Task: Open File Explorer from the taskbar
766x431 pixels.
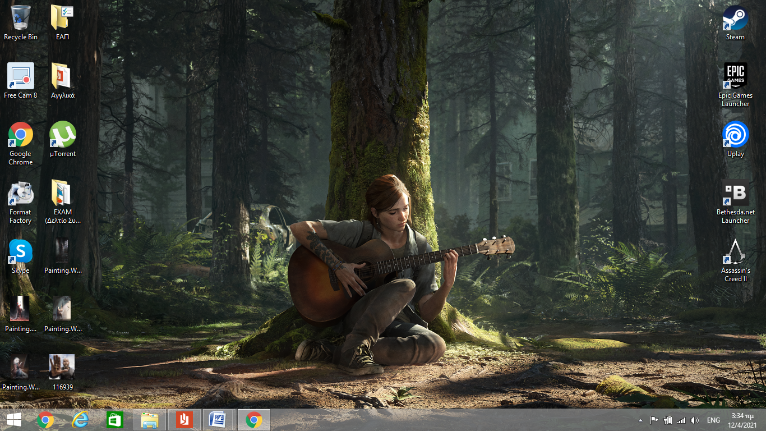Action: coord(150,420)
